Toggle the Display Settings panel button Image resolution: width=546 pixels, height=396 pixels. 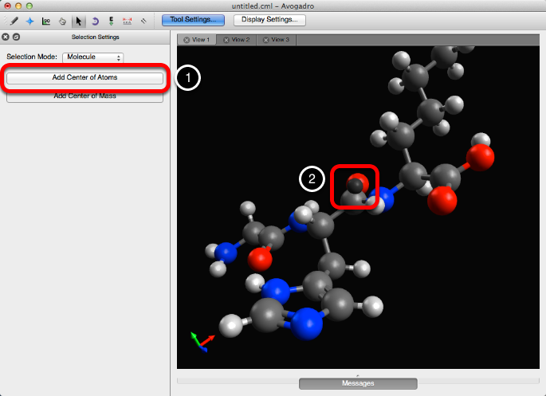[269, 20]
